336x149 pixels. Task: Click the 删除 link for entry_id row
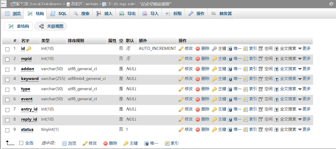pyautogui.click(x=205, y=109)
